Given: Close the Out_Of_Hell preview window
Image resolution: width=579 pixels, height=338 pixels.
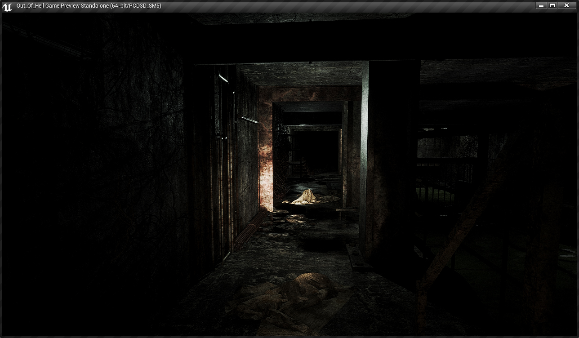Looking at the screenshot, I should [566, 5].
